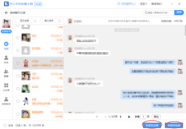The height and width of the screenshot is (129, 186).
Task: Click the 恢复到电脑 button
Action: tap(174, 125)
